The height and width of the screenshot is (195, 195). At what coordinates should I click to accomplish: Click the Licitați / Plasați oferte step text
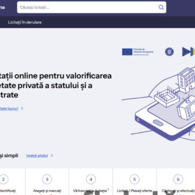click(134, 191)
